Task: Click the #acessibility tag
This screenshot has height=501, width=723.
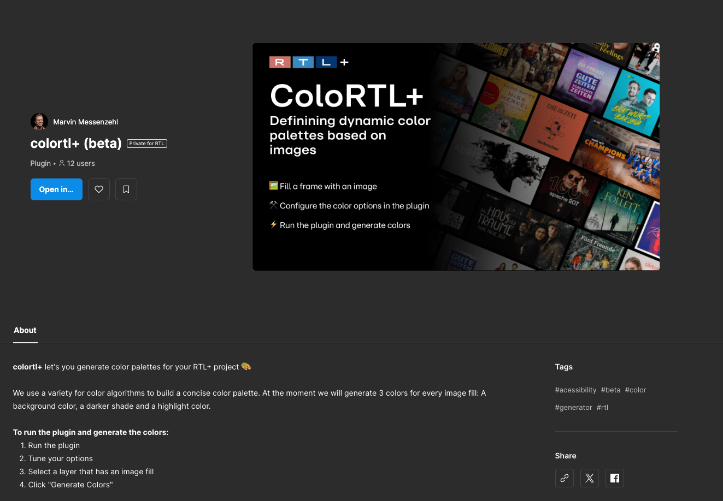Action: pos(575,390)
